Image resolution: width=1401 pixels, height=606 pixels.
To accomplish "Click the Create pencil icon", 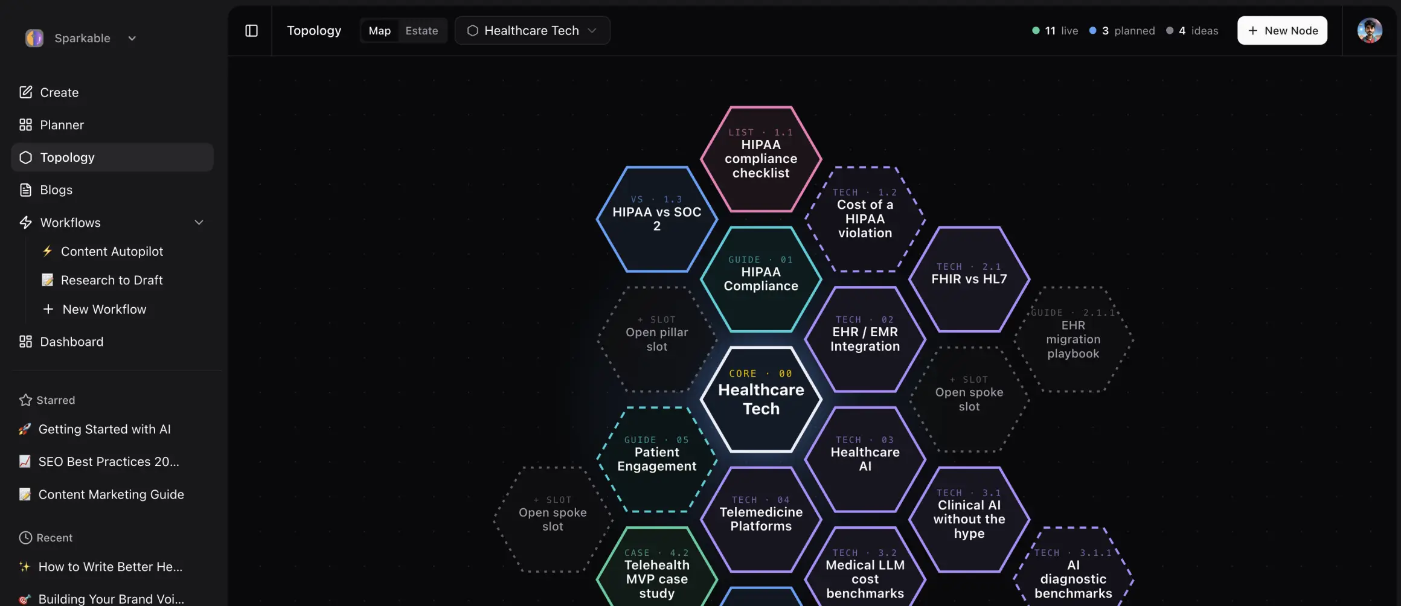I will [x=25, y=92].
